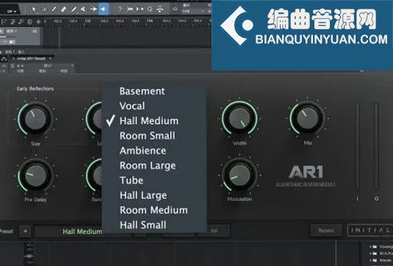Click the mixer fader handle at bottom left
Screen dimensions: 393x266
click(x=29, y=256)
